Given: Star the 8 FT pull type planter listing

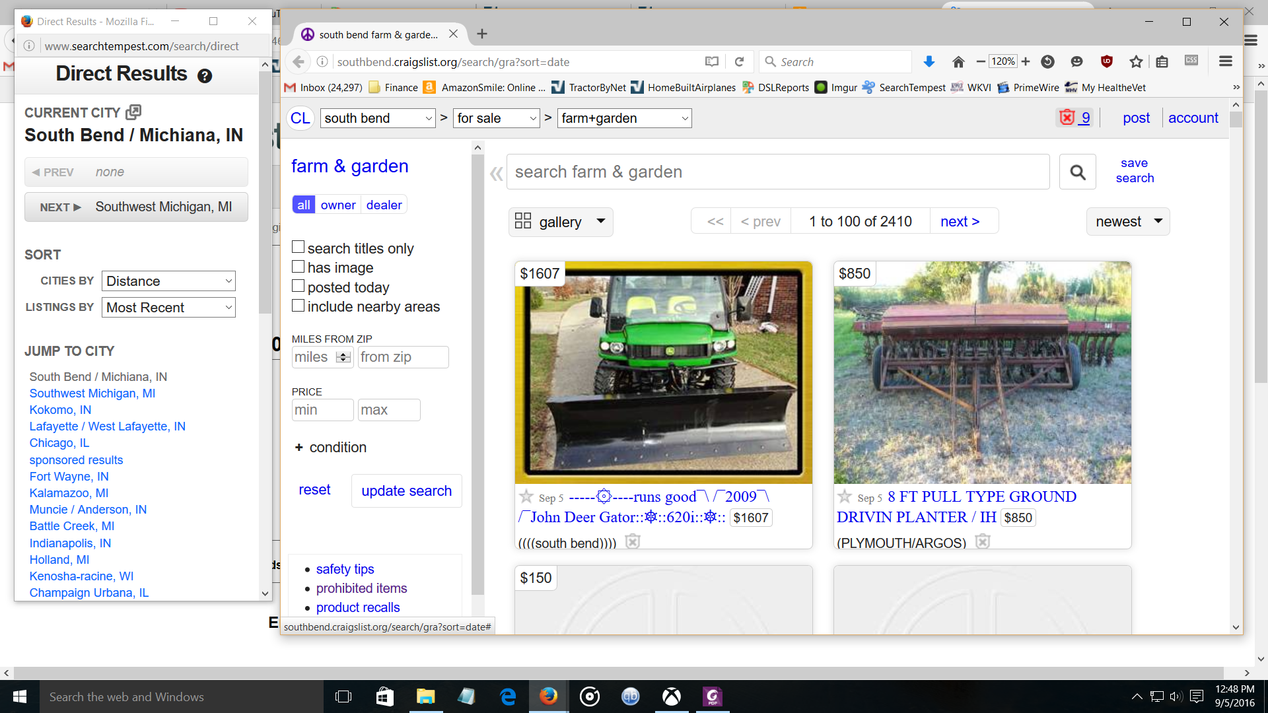Looking at the screenshot, I should pos(845,496).
